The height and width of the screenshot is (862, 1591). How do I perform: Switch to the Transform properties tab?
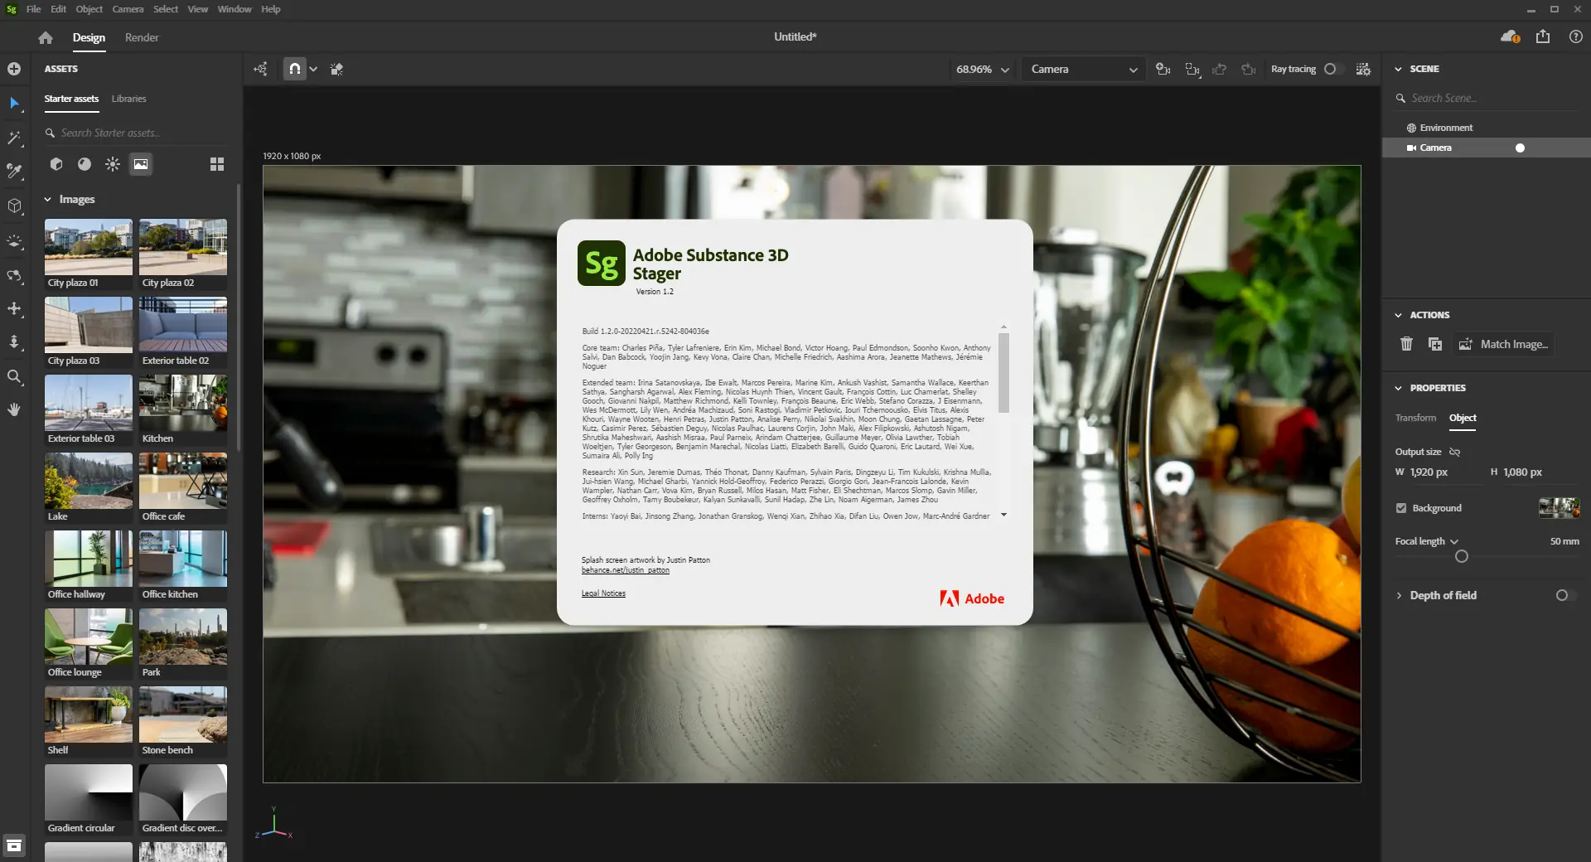[1415, 418]
